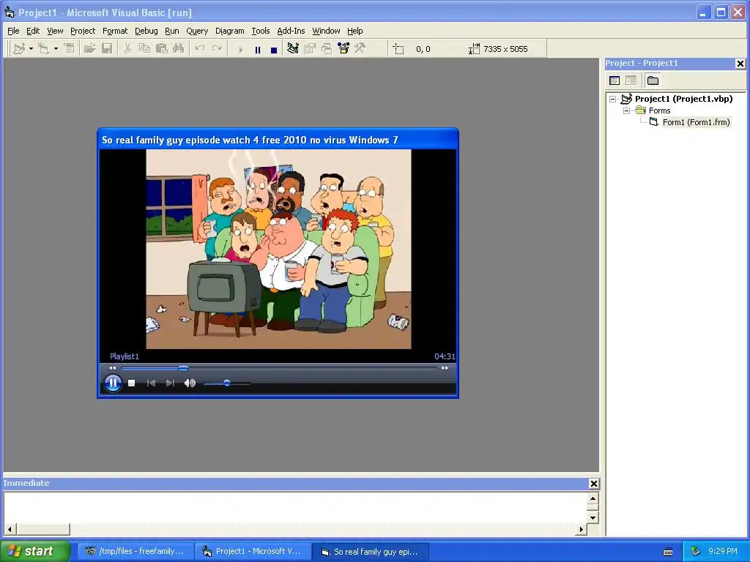Open the Edit menu
Screen dimensions: 750x562
coord(33,31)
